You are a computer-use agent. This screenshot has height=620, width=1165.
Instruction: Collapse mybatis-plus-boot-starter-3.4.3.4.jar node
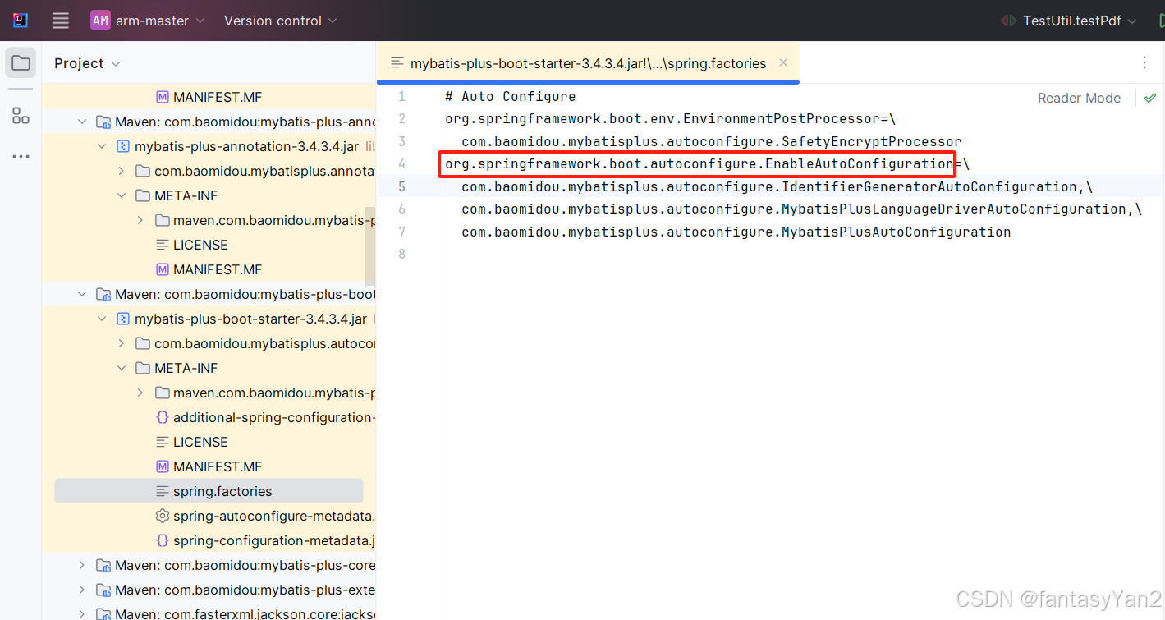click(x=102, y=319)
